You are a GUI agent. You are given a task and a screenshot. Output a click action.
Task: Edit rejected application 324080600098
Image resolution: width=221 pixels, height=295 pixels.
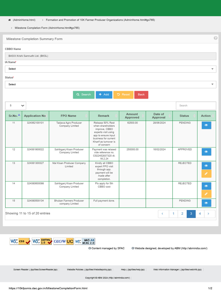[206, 194]
